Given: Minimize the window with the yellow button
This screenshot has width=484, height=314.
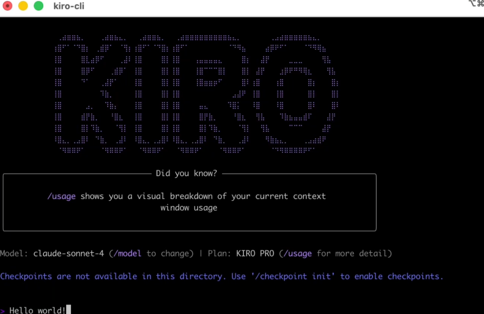Looking at the screenshot, I should click(x=23, y=6).
